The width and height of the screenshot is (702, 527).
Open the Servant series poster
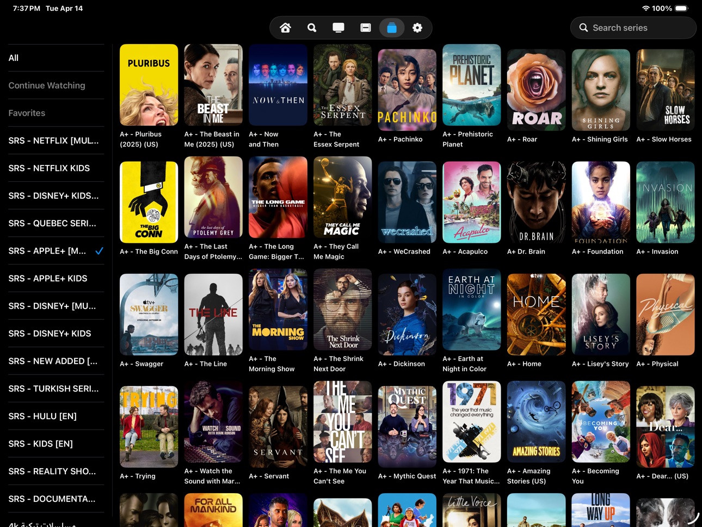278,427
